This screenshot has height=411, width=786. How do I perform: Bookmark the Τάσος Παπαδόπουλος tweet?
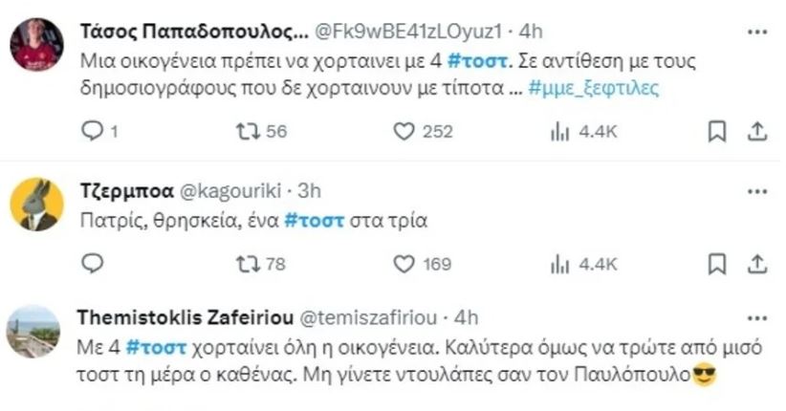(x=716, y=132)
